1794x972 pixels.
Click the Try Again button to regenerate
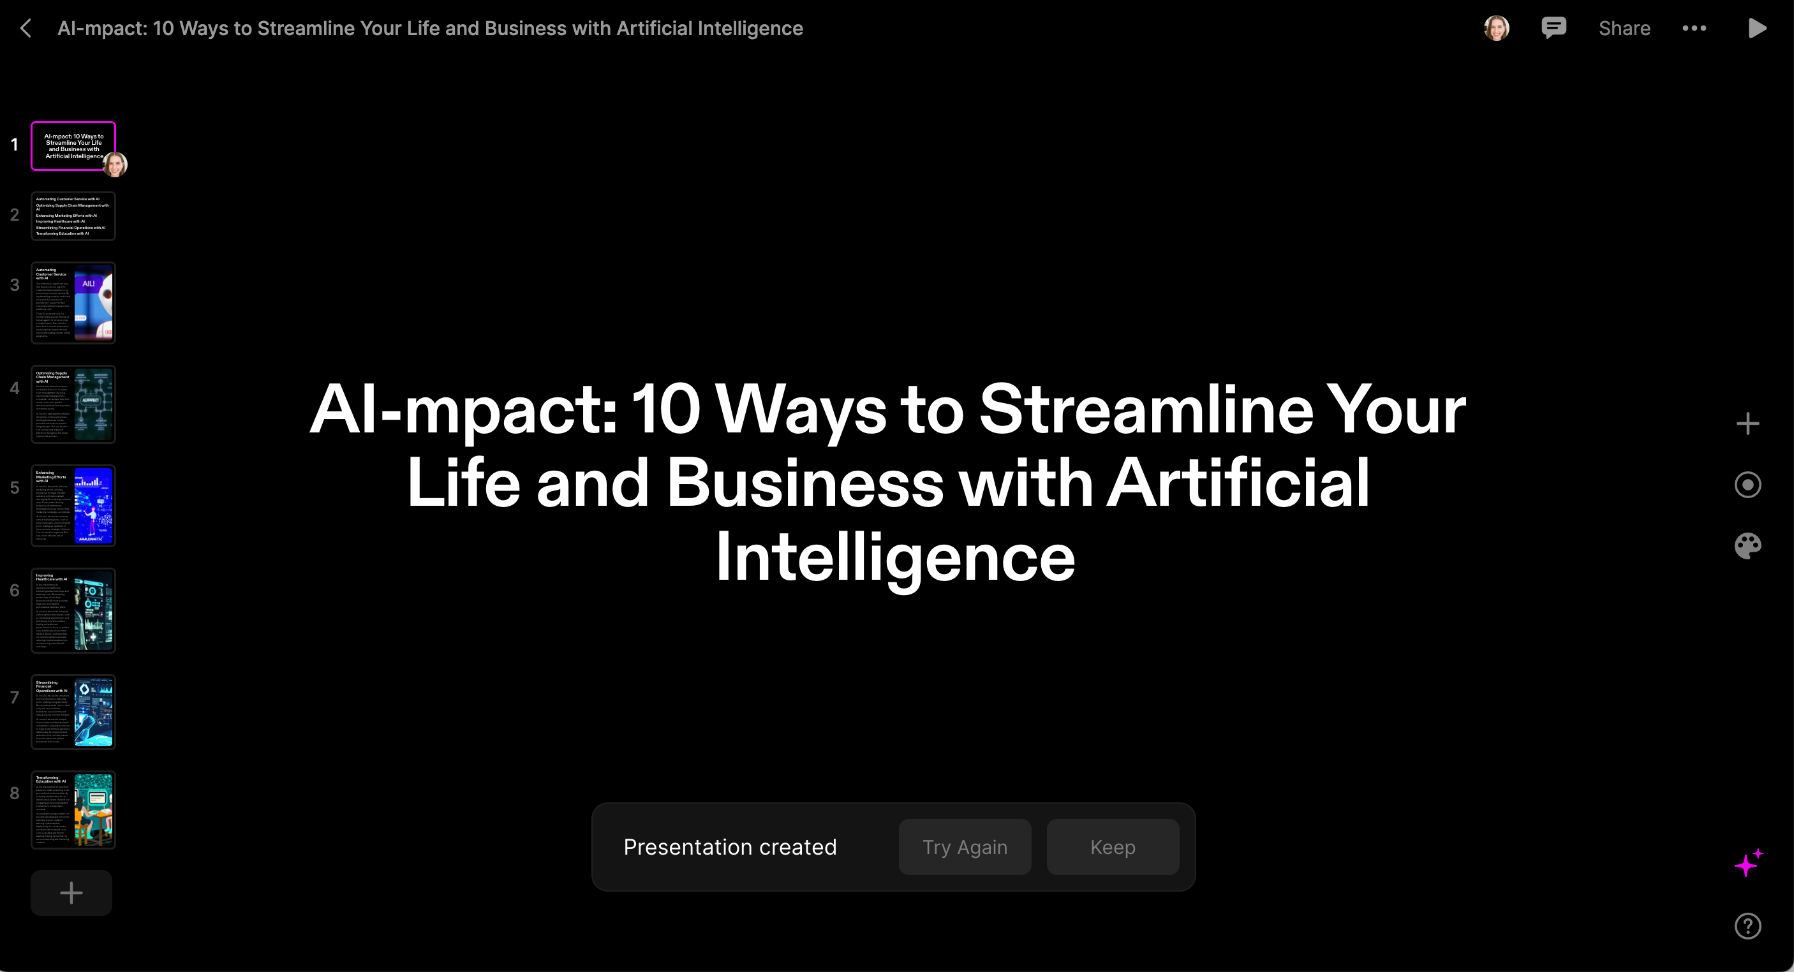(x=963, y=848)
